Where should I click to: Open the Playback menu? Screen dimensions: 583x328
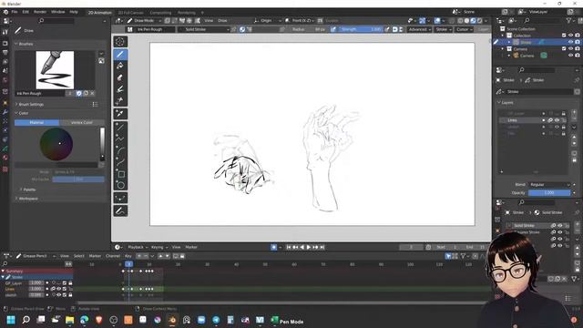pyautogui.click(x=138, y=247)
